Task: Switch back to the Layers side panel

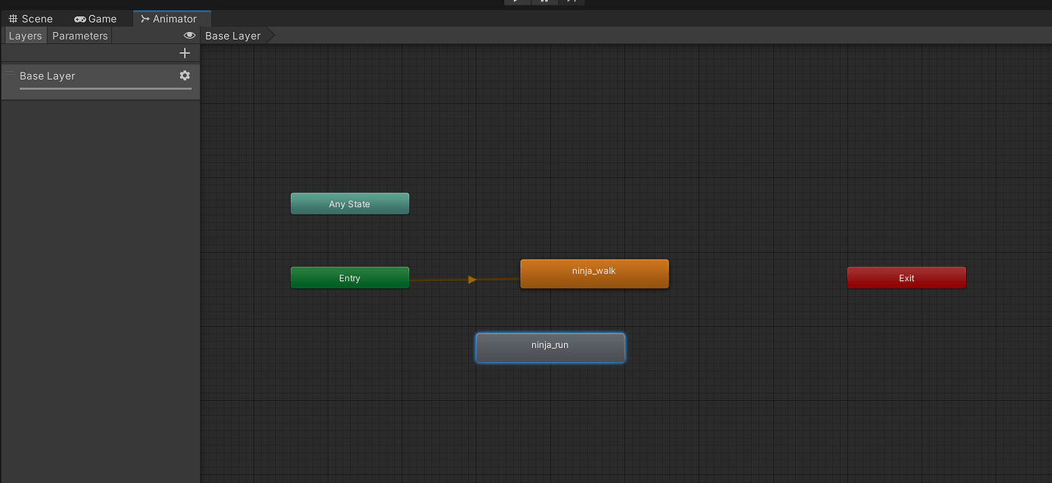Action: tap(24, 35)
